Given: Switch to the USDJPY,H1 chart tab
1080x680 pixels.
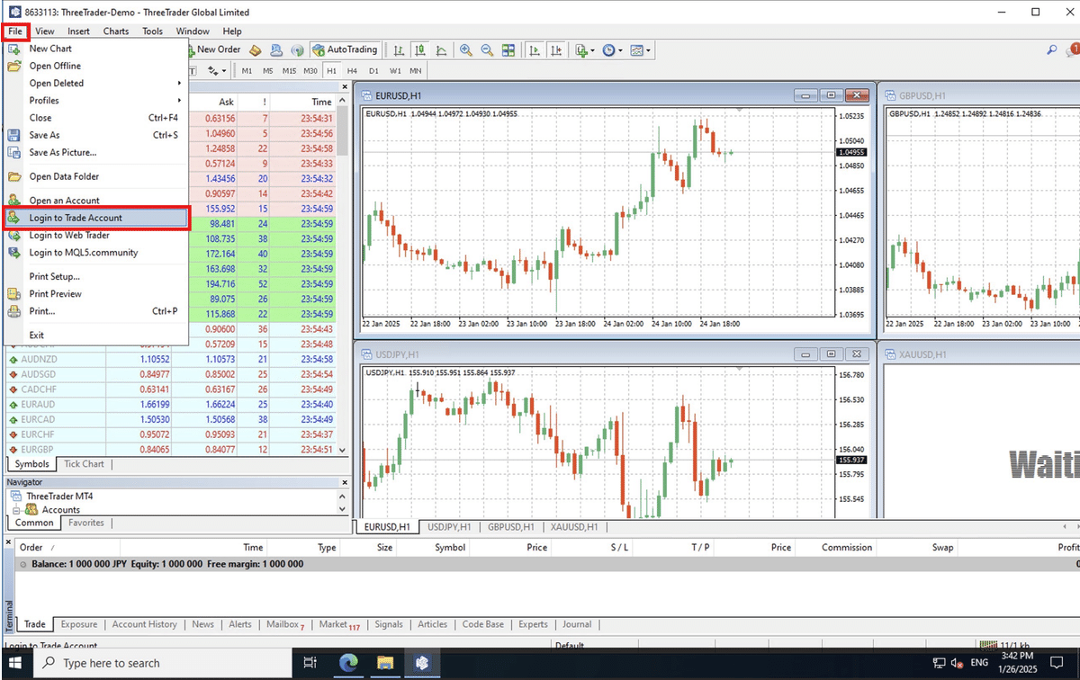Looking at the screenshot, I should pos(448,527).
